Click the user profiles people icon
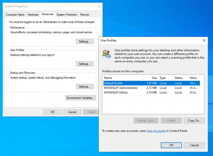The width and height of the screenshot is (213, 156). point(106,54)
